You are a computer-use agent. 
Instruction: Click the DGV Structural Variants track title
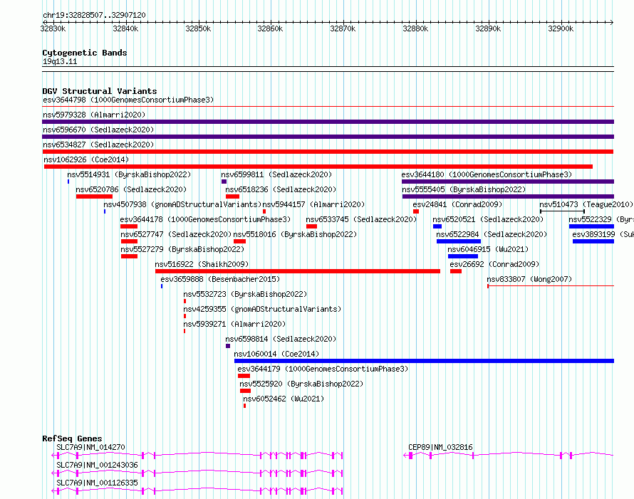[100, 91]
